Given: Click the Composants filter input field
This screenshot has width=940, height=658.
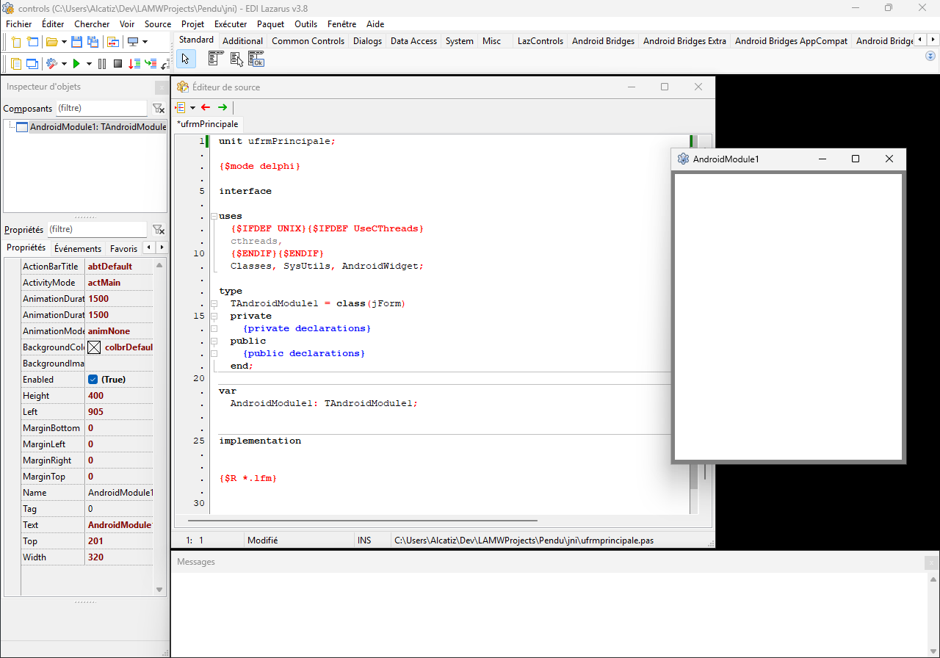Looking at the screenshot, I should pyautogui.click(x=101, y=108).
